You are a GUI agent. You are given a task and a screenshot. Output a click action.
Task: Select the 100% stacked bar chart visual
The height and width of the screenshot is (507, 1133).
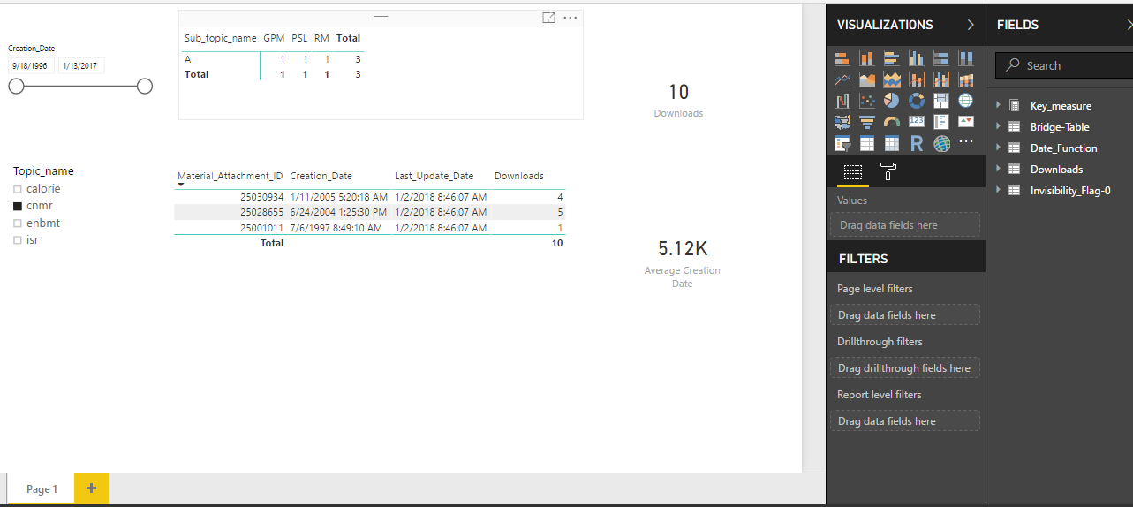941,58
